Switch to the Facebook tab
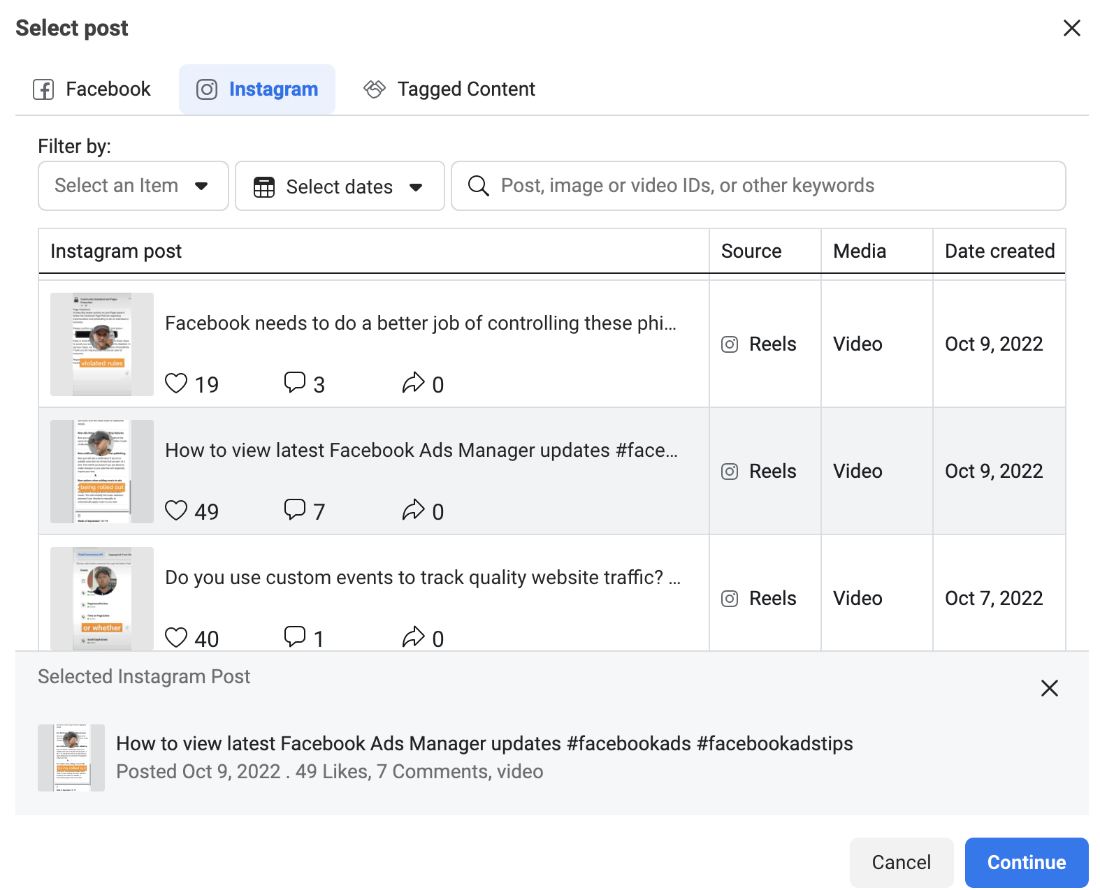 (92, 89)
